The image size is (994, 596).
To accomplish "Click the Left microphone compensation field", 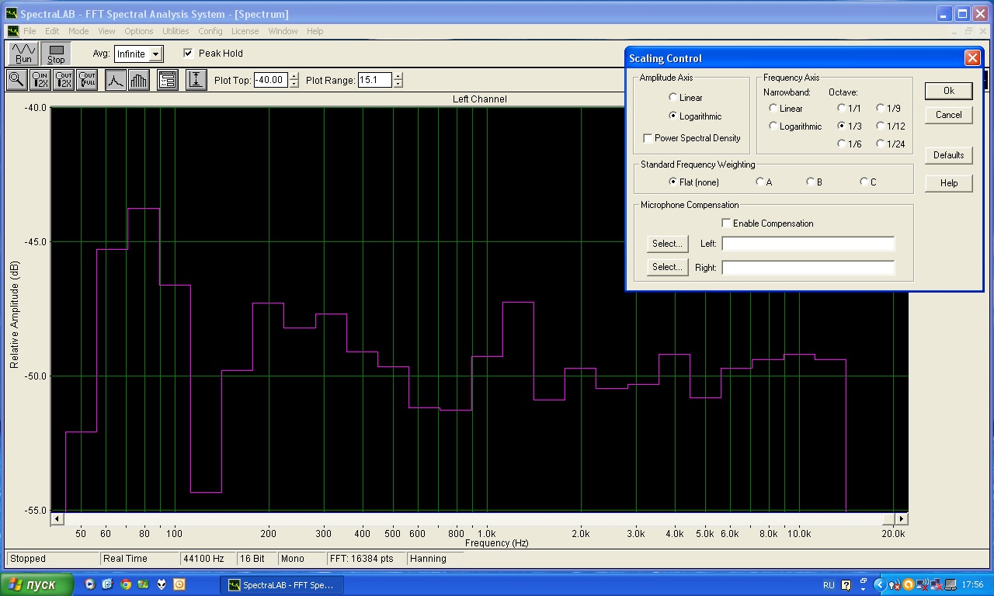I will pyautogui.click(x=808, y=244).
